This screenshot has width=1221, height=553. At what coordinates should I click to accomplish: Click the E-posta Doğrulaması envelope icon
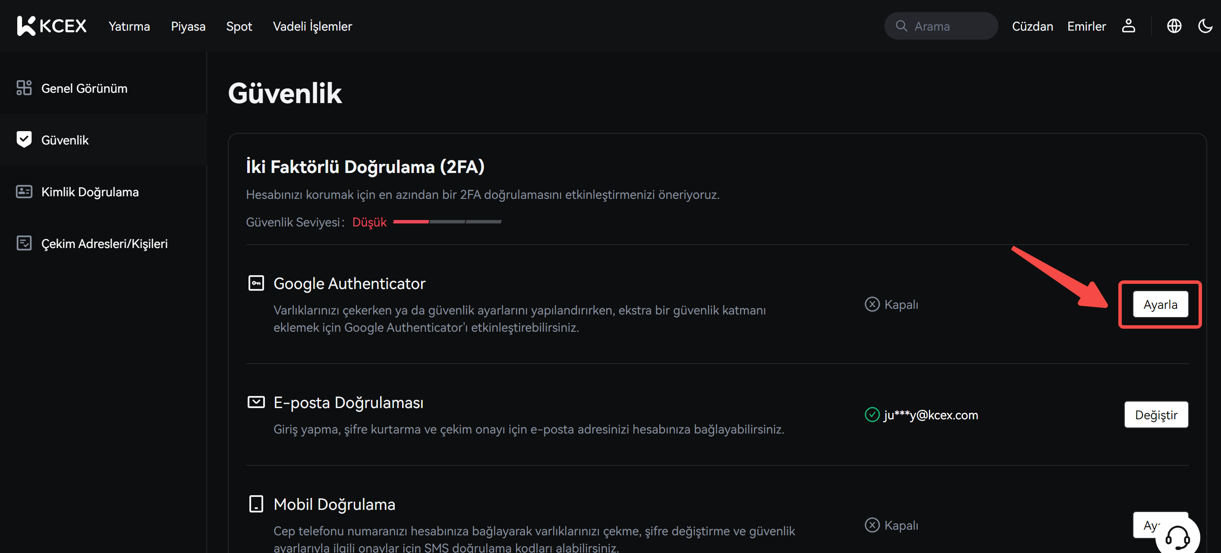tap(256, 402)
